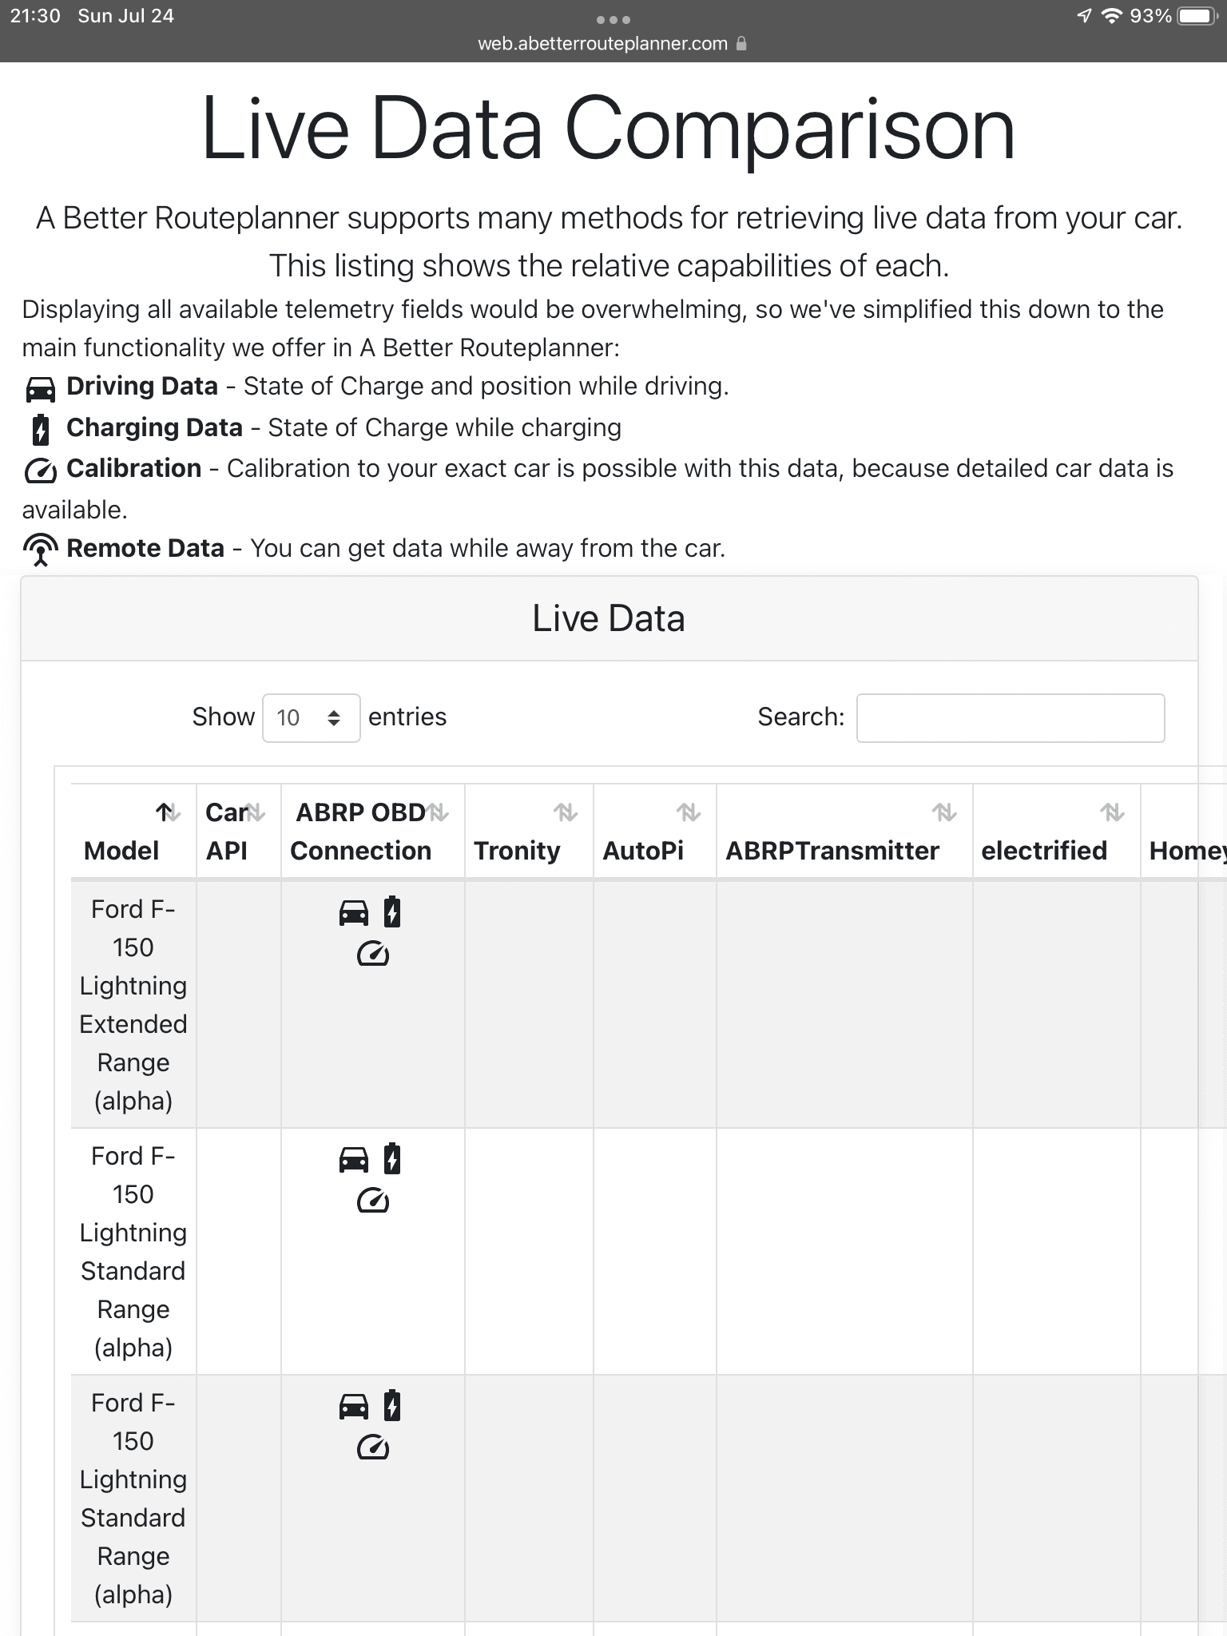This screenshot has height=1636, width=1227.
Task: Open the Show entries count dropdown
Action: coord(311,717)
